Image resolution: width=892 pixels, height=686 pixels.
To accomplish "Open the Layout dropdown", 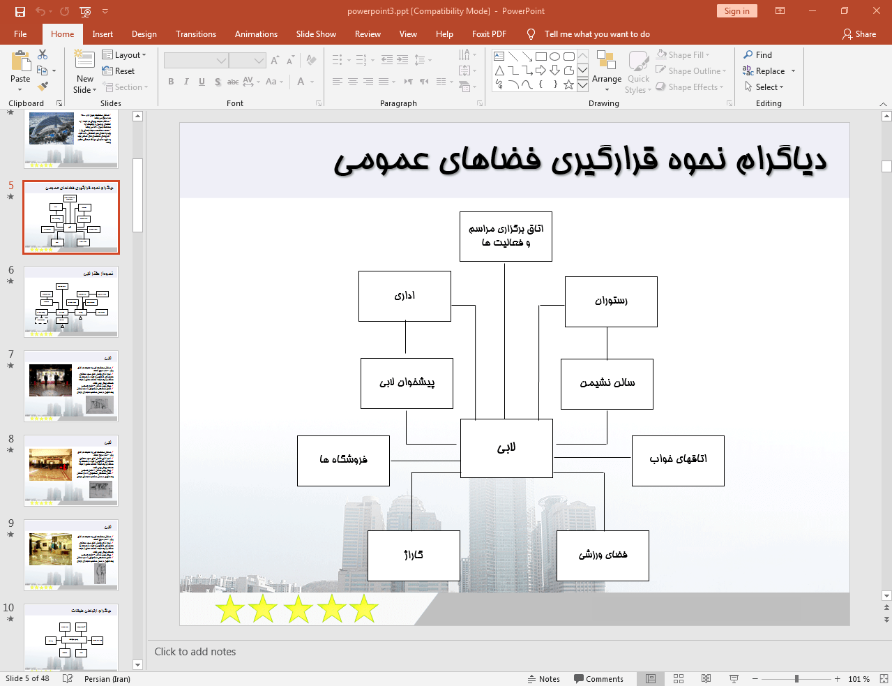I will click(x=124, y=55).
